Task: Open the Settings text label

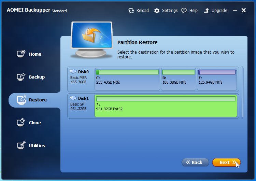Action: tap(170, 11)
